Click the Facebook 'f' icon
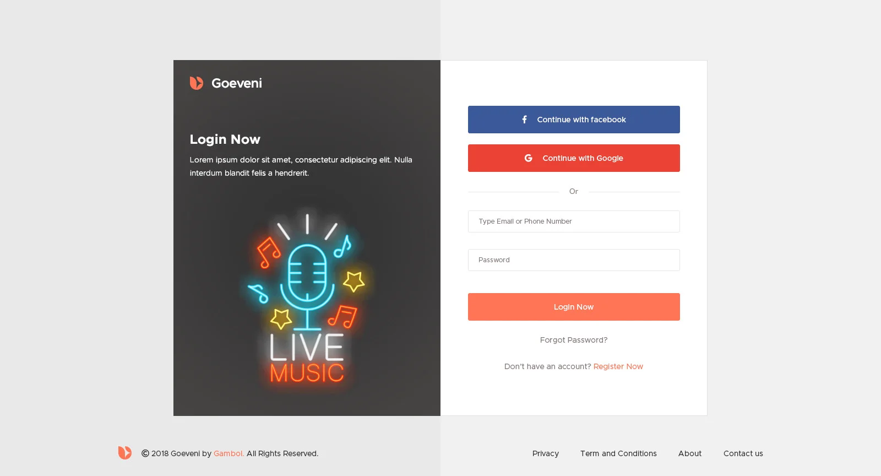The height and width of the screenshot is (476, 881). click(x=525, y=120)
